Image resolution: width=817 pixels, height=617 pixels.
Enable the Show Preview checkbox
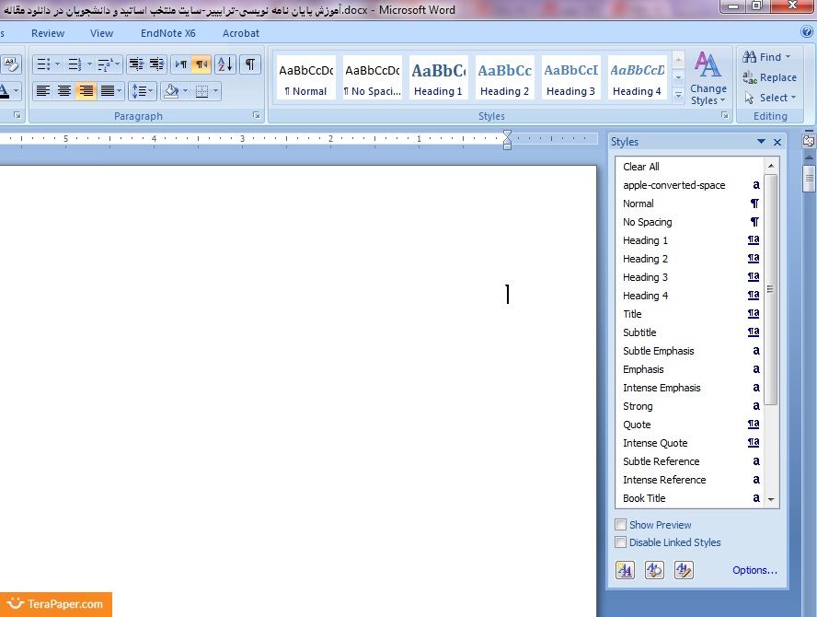click(621, 525)
